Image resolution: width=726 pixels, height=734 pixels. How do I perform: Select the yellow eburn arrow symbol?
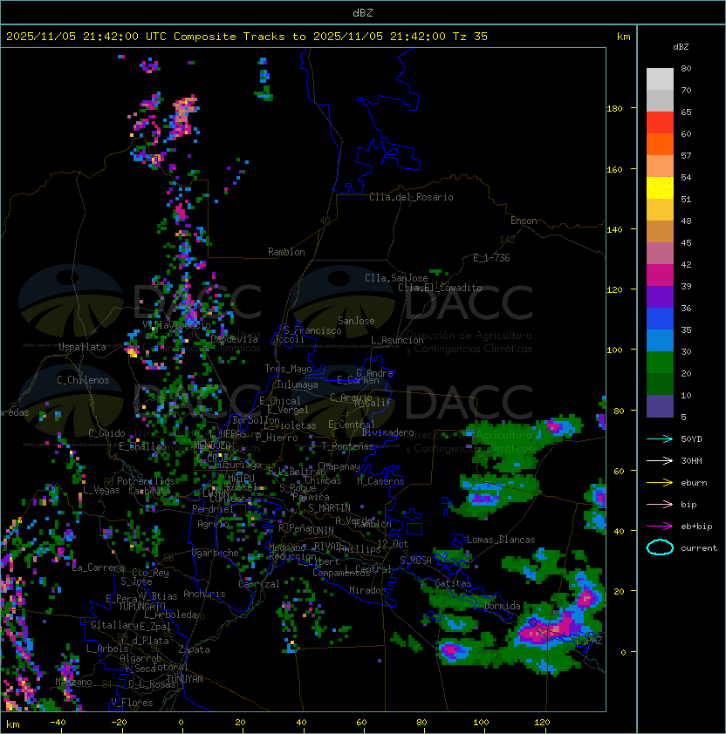tap(660, 483)
